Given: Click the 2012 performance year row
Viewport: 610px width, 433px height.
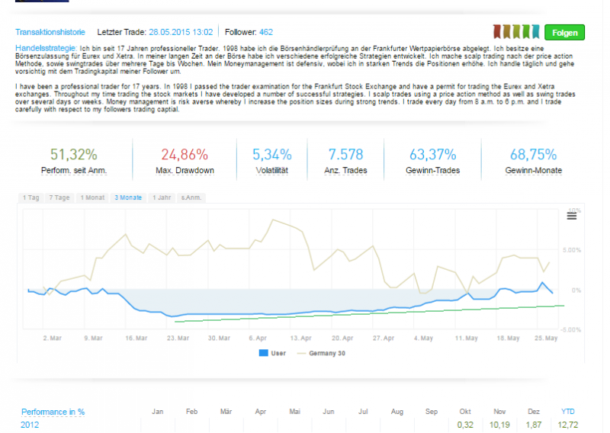Looking at the screenshot, I should pyautogui.click(x=30, y=425).
